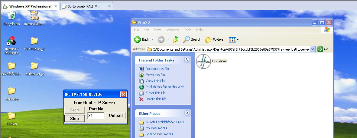Expand the Address bar dropdown
This screenshot has width=357, height=138.
(313, 49)
